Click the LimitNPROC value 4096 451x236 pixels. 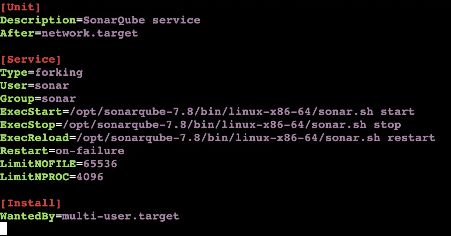[x=90, y=177]
